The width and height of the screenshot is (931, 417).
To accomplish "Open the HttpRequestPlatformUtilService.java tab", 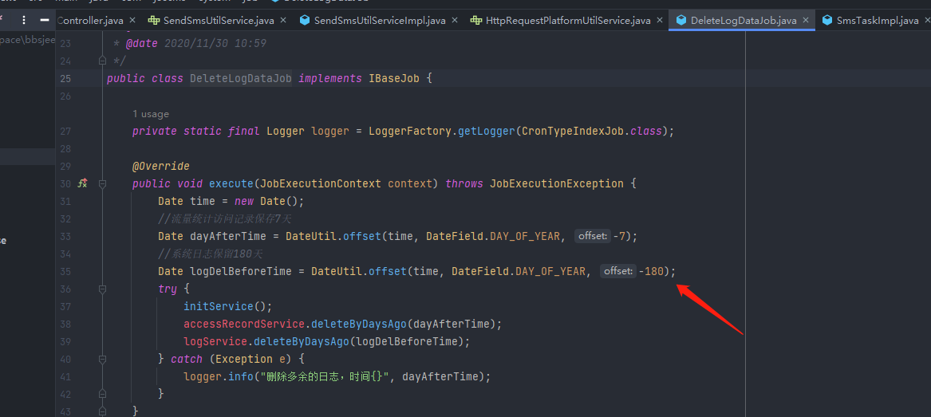I will click(567, 20).
